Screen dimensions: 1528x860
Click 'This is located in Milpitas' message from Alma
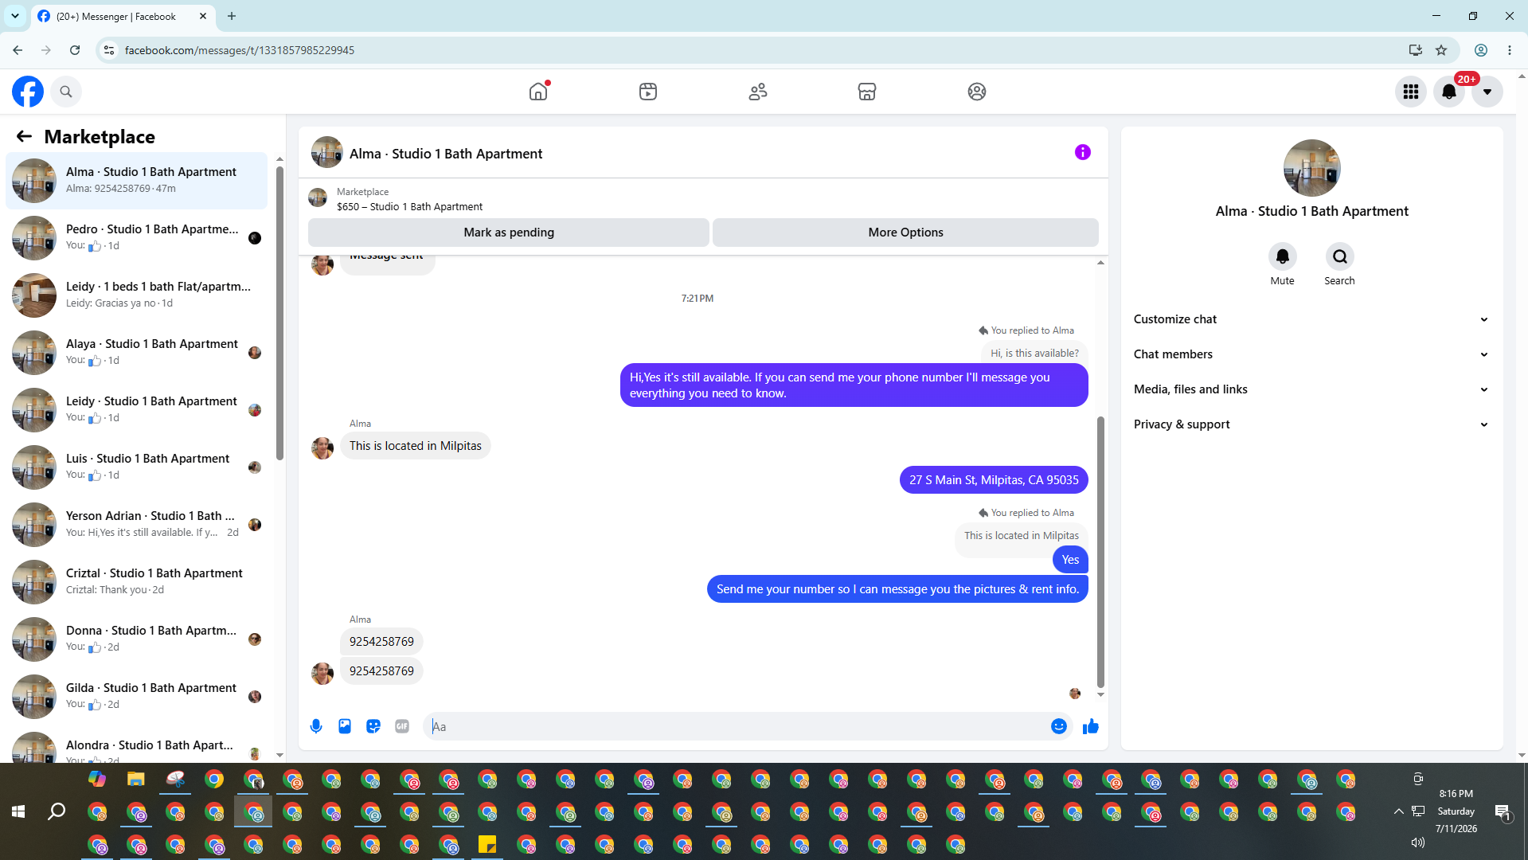click(x=416, y=446)
